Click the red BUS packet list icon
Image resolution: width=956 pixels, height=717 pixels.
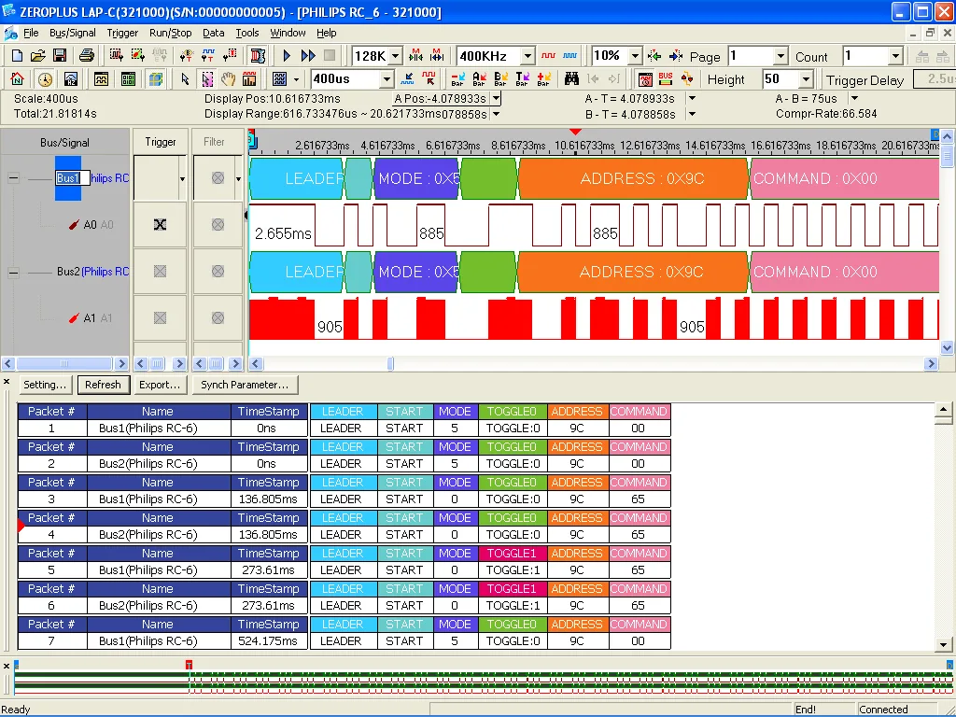coord(666,78)
